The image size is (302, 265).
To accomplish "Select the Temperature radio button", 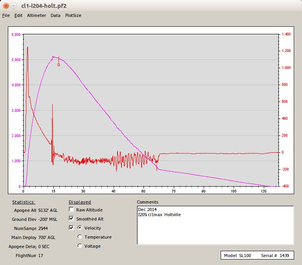I will pos(80,237).
